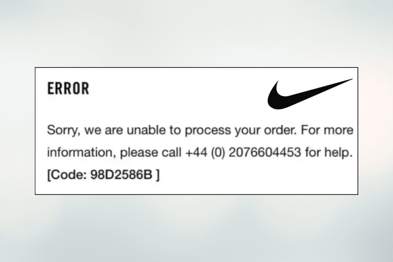393x262 pixels.
Task: Click the "for help" text
Action: 329,153
